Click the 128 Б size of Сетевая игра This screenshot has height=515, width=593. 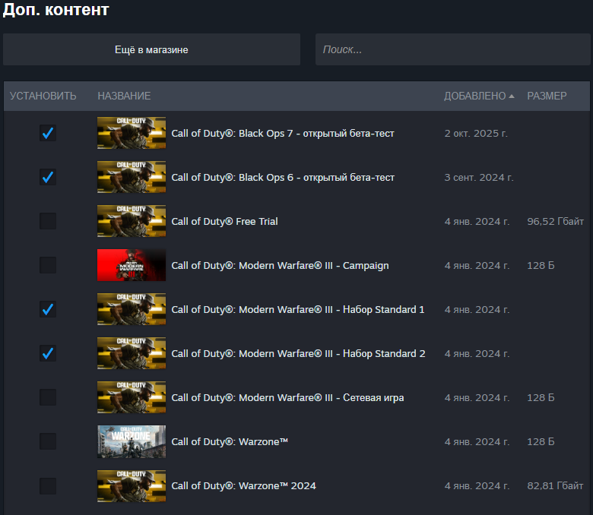(541, 398)
